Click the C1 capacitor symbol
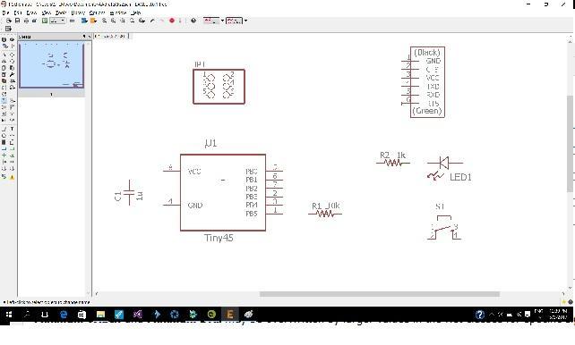Image resolution: width=575 pixels, height=345 pixels. point(129,193)
